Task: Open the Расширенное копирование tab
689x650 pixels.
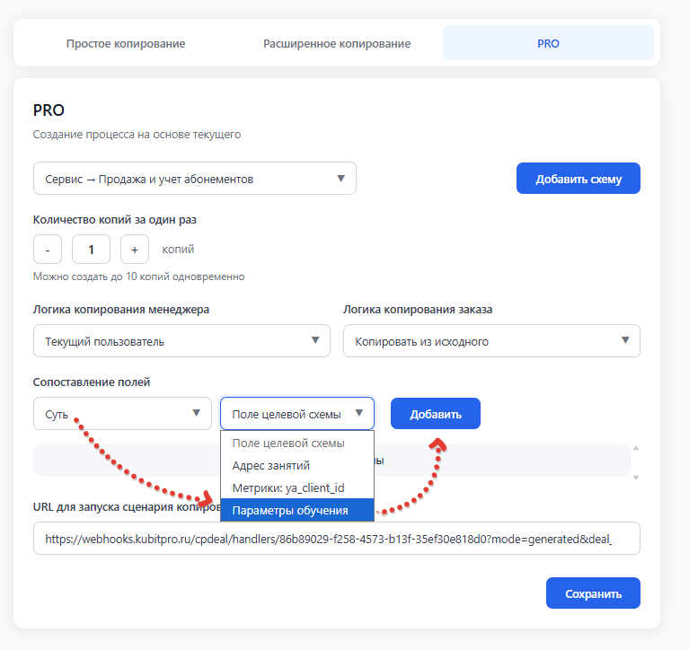Action: coord(337,43)
